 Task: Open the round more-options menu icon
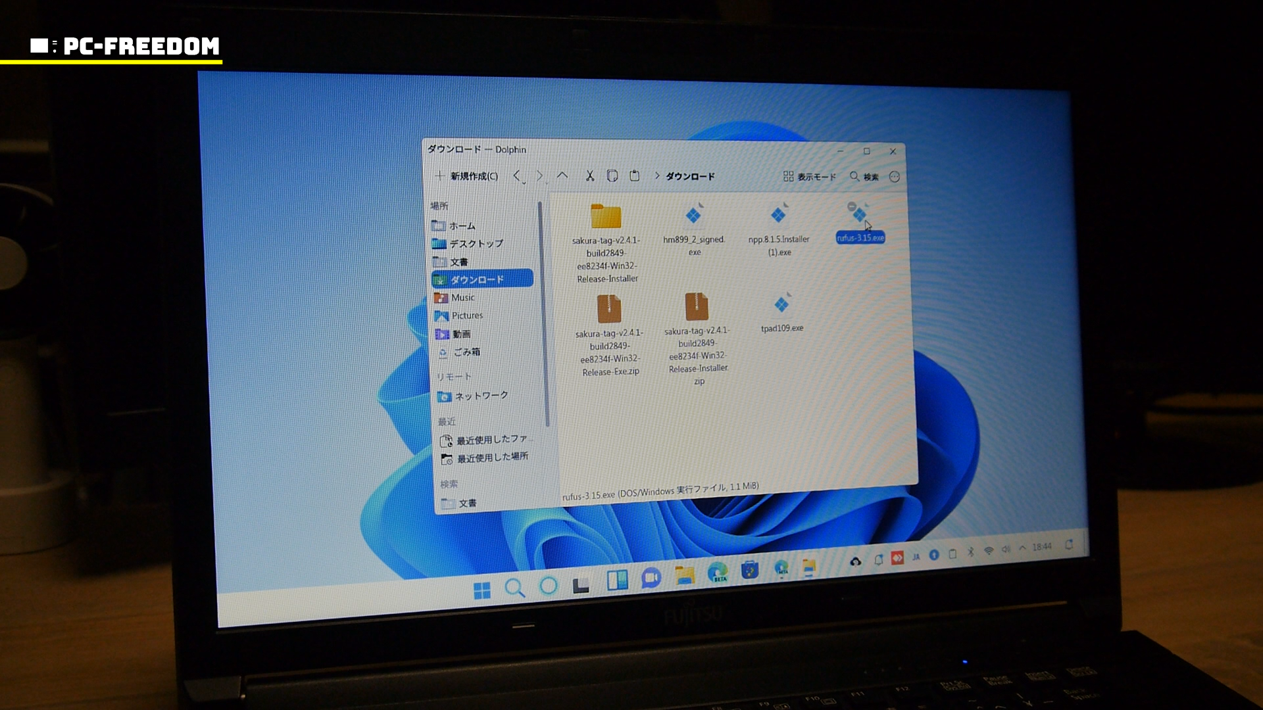[894, 176]
